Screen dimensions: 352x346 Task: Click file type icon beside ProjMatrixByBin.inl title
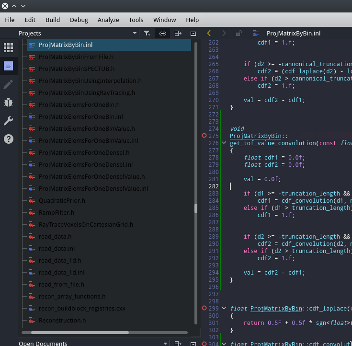255,33
